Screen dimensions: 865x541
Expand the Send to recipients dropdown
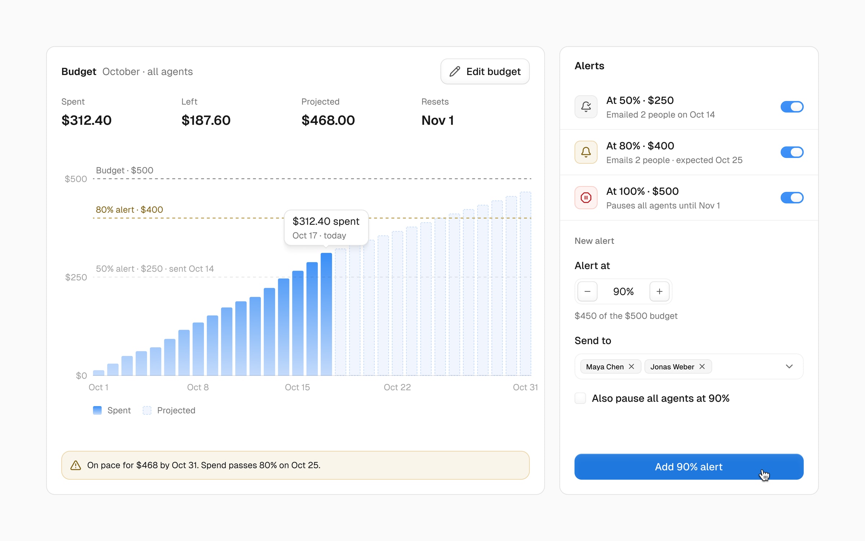[x=789, y=366]
